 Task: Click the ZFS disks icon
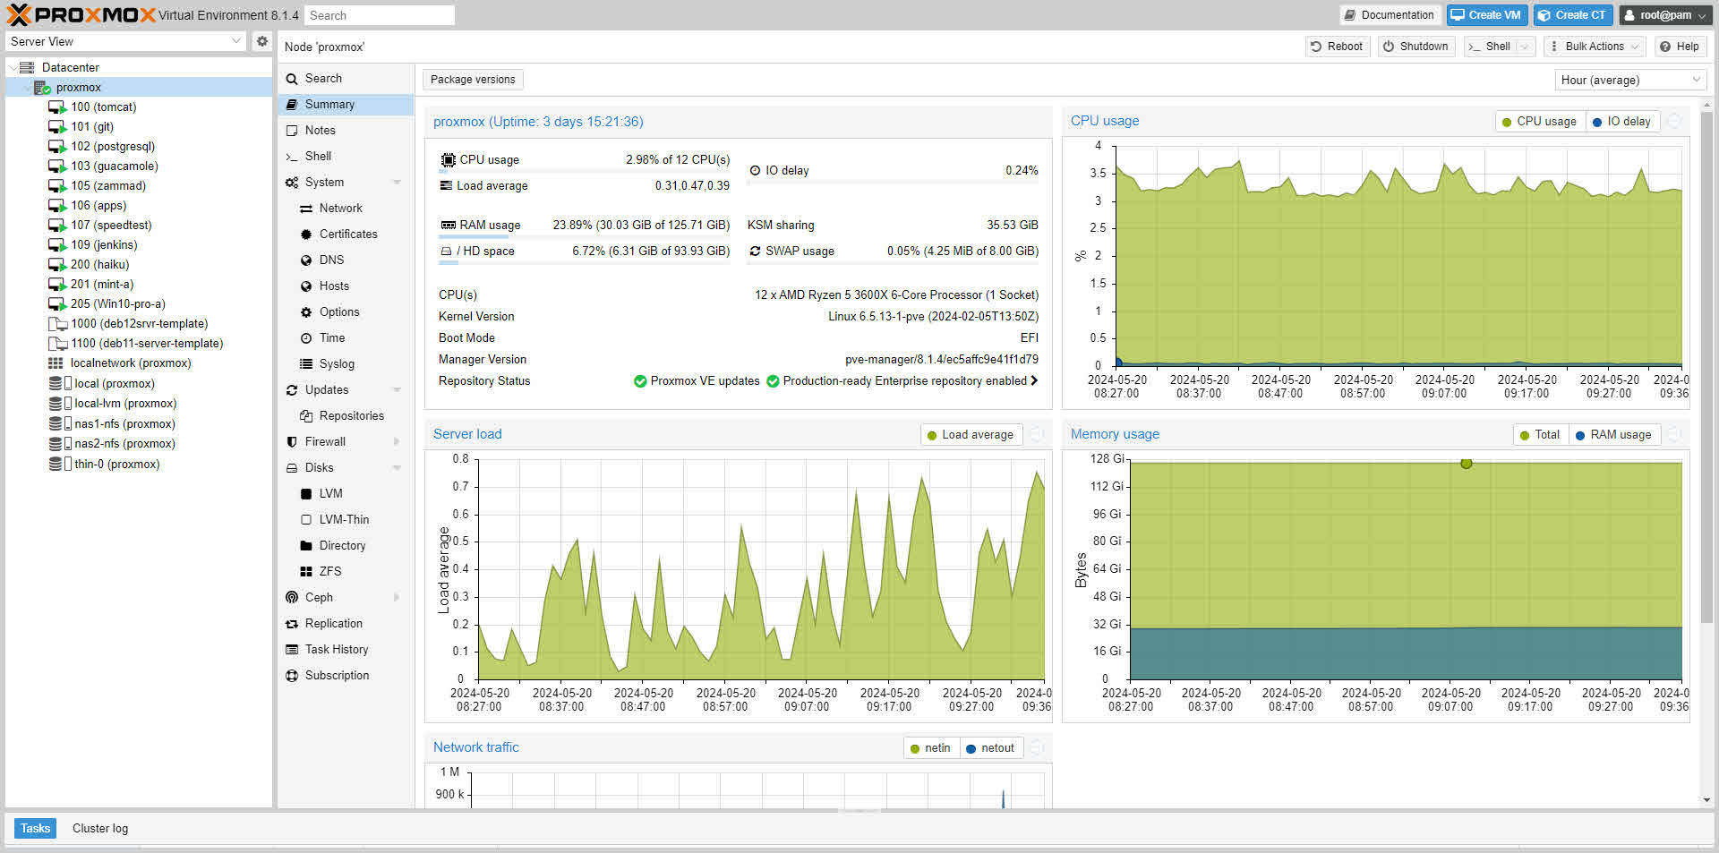click(x=306, y=571)
